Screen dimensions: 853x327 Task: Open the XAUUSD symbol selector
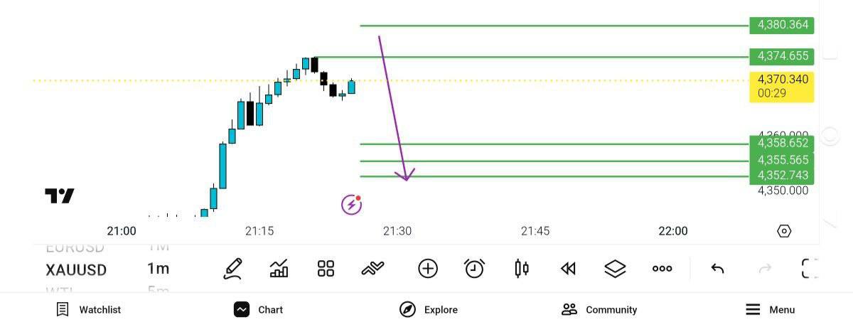point(76,270)
